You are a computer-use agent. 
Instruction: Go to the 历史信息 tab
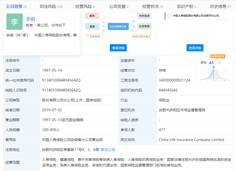[220, 7]
